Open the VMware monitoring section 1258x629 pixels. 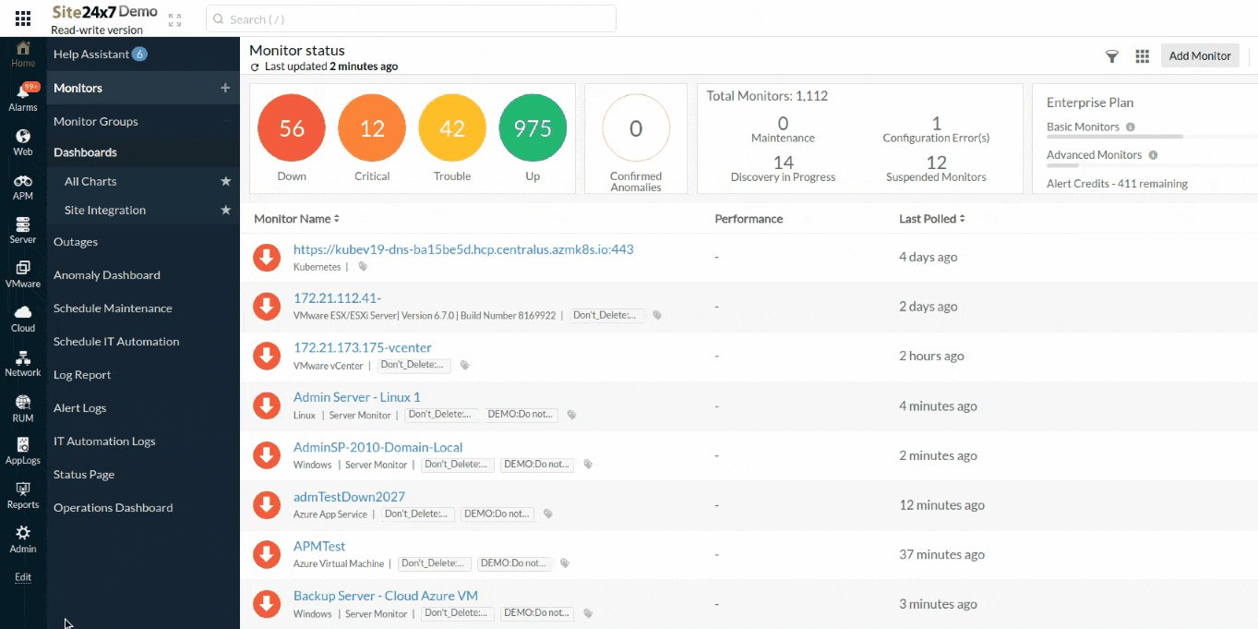pos(22,274)
